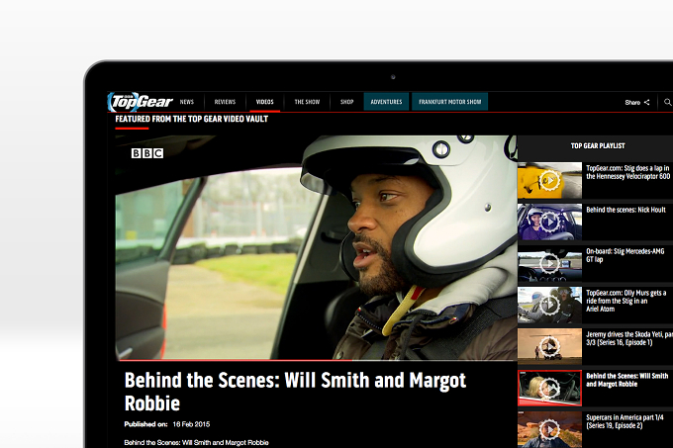This screenshot has height=448, width=673.
Task: Play the Nick Hoult behind the scenes thumbnail
Action: [549, 223]
